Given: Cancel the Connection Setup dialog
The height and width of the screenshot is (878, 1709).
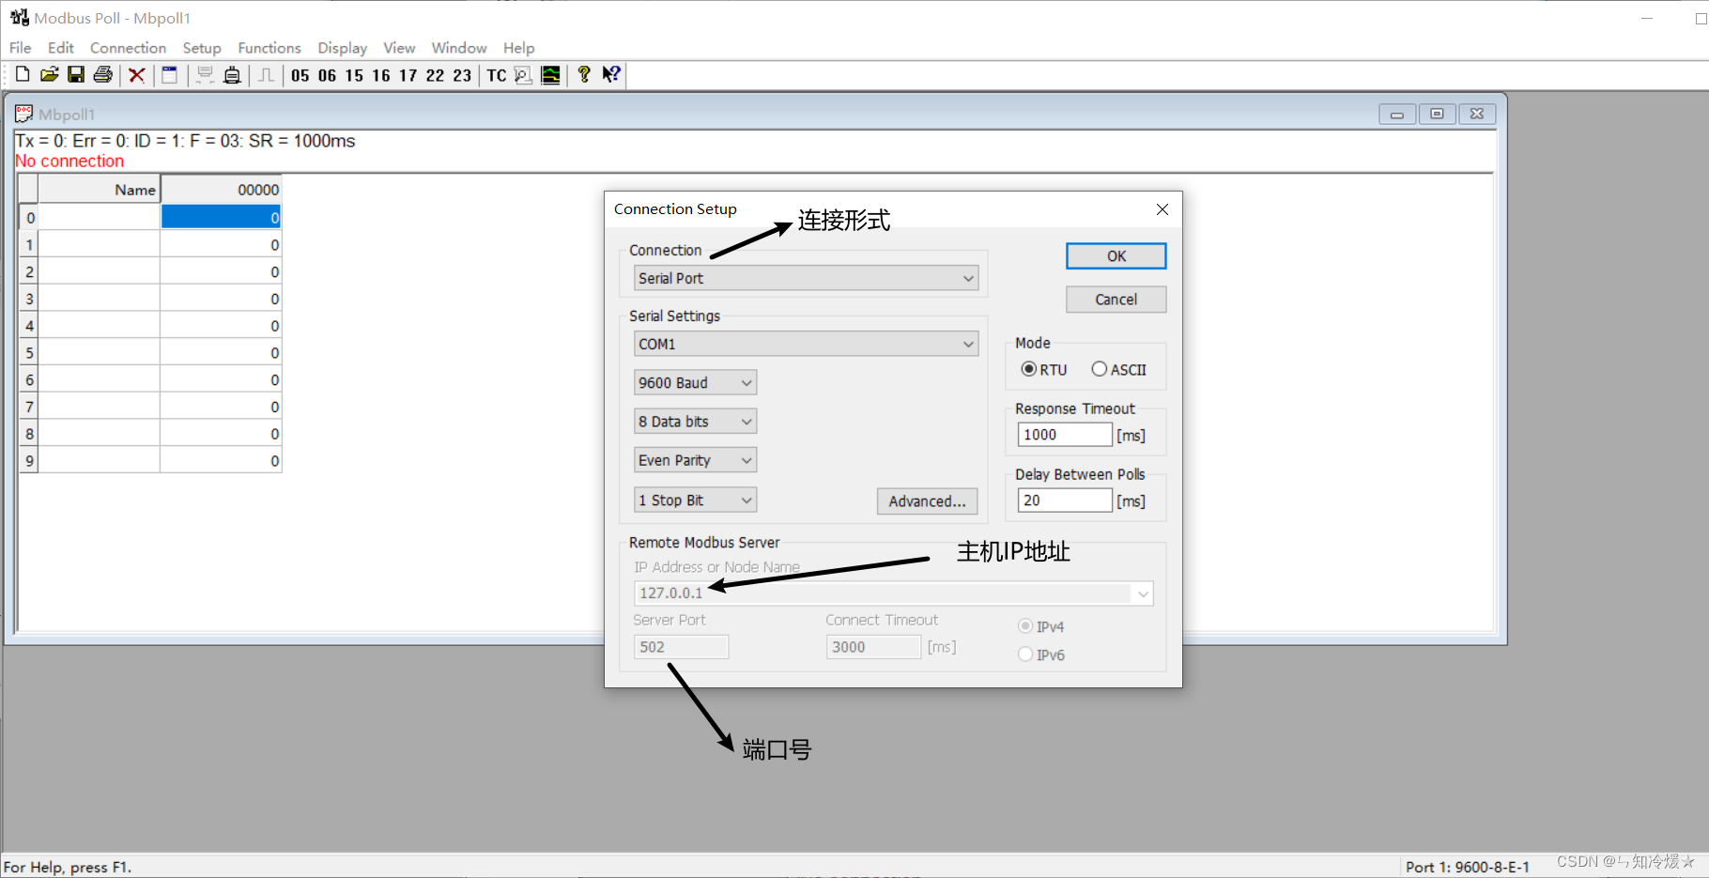Looking at the screenshot, I should click(1116, 300).
